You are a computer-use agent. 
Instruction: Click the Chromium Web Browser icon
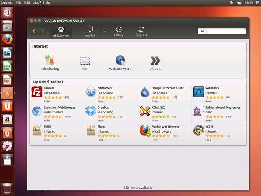coord(37,111)
